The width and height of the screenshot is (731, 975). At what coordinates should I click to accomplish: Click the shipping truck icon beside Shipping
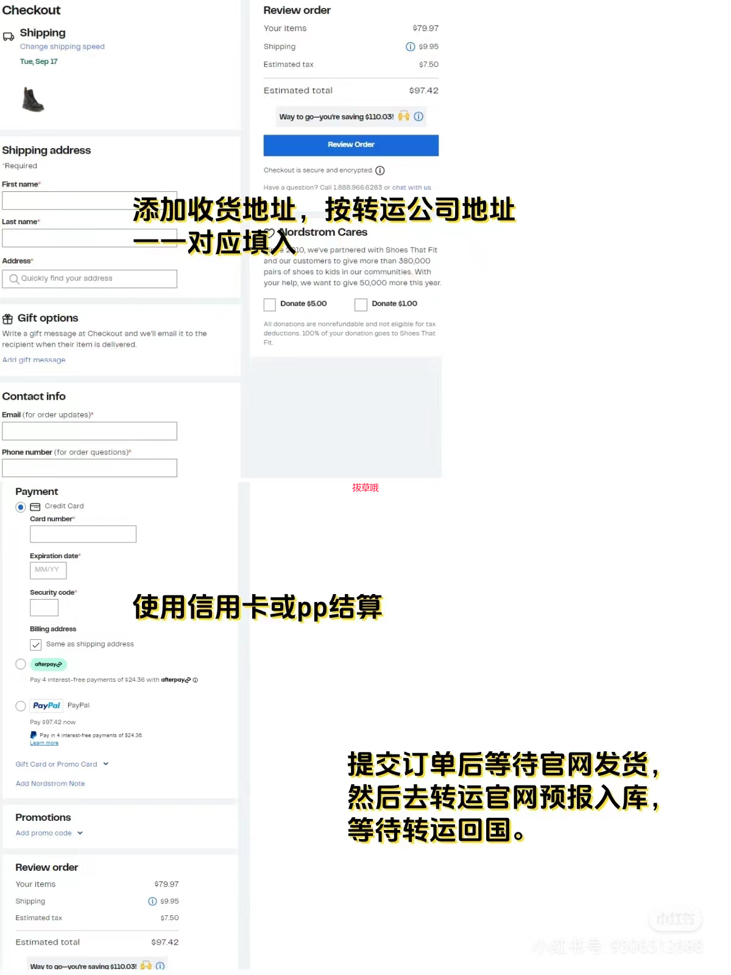tap(9, 37)
